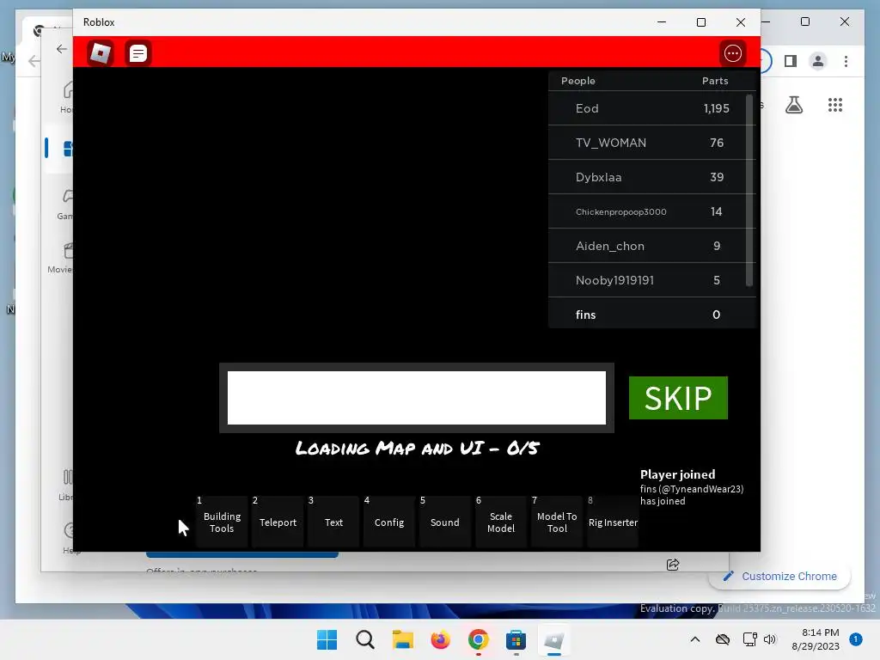Select the Config hotbar slot
The width and height of the screenshot is (880, 660).
(389, 522)
